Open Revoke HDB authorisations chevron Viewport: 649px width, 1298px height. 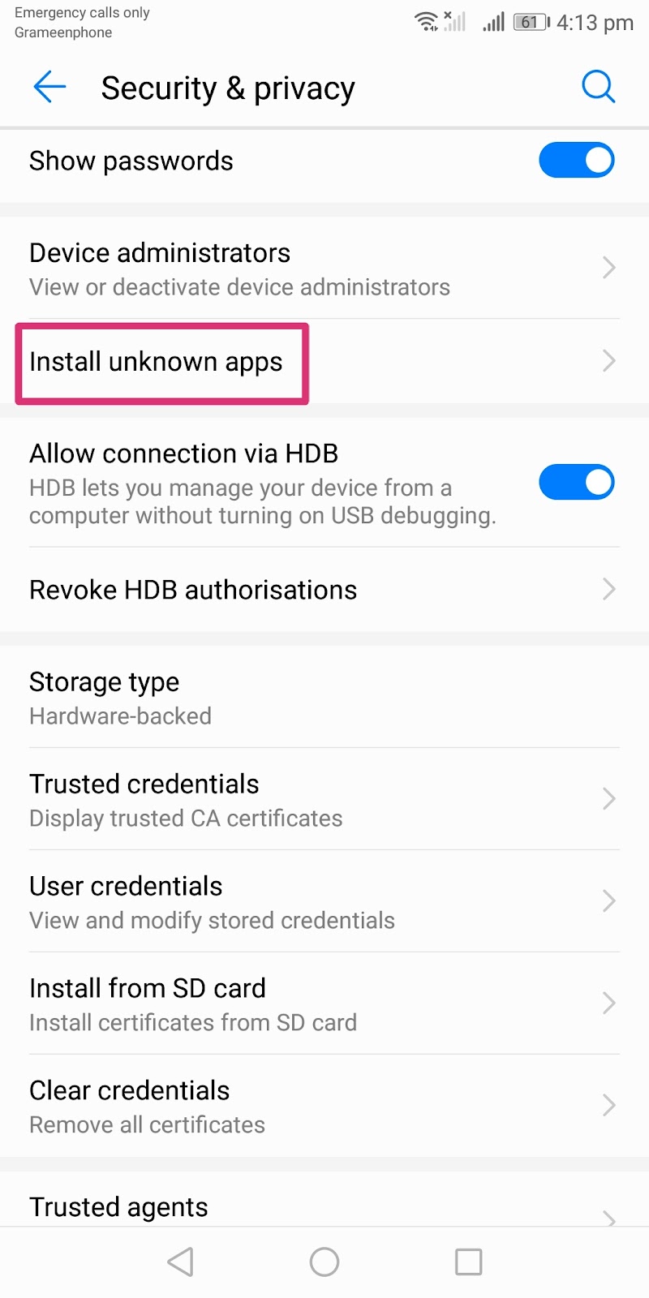(609, 589)
